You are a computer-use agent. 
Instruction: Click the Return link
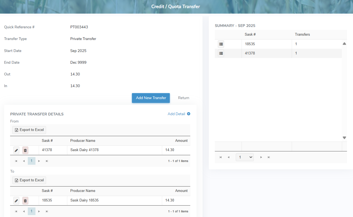[183, 98]
